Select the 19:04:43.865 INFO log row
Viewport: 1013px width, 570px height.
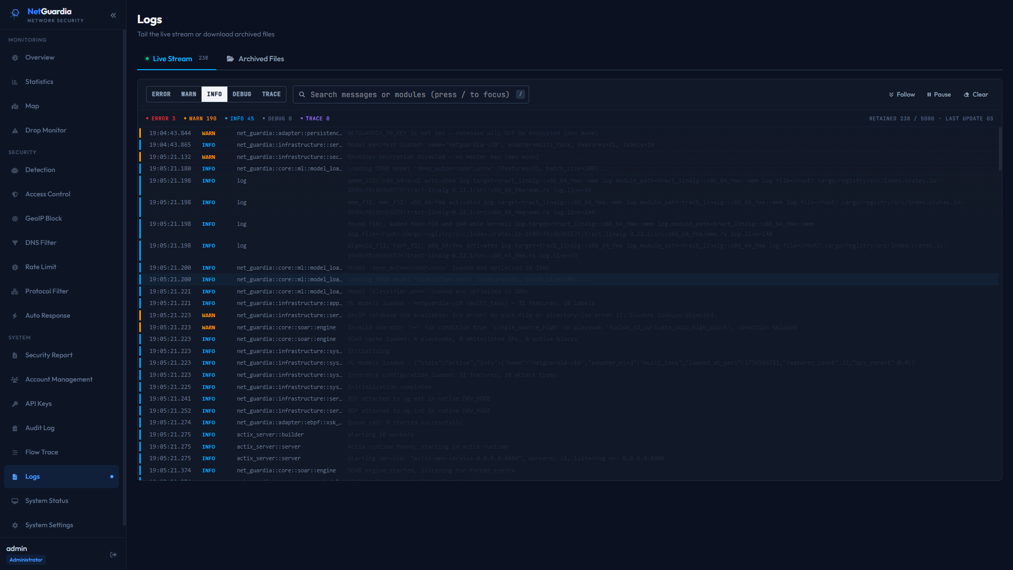click(569, 145)
